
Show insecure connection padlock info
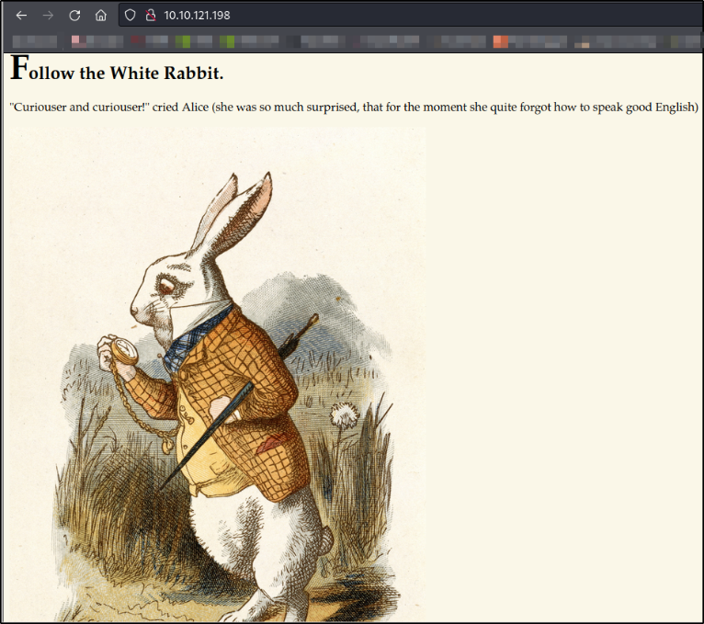click(x=151, y=16)
